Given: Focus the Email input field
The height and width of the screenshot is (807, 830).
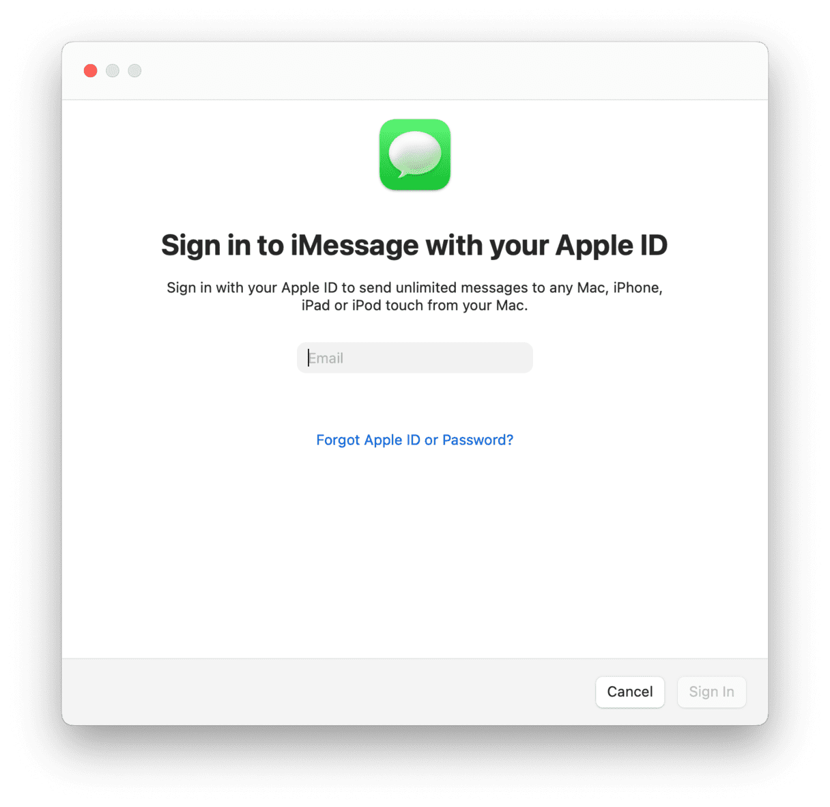Looking at the screenshot, I should [415, 358].
